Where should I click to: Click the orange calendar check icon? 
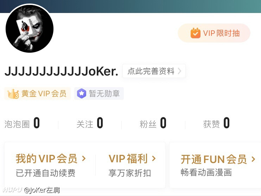point(196,33)
